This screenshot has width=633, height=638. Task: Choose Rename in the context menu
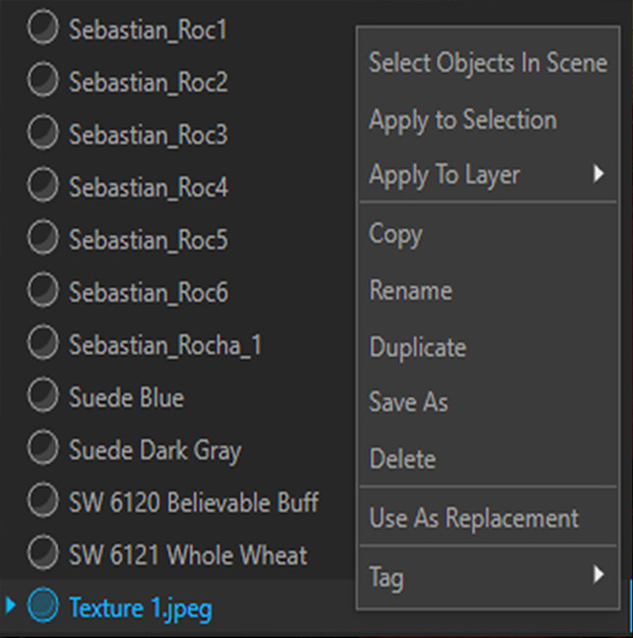tap(410, 291)
